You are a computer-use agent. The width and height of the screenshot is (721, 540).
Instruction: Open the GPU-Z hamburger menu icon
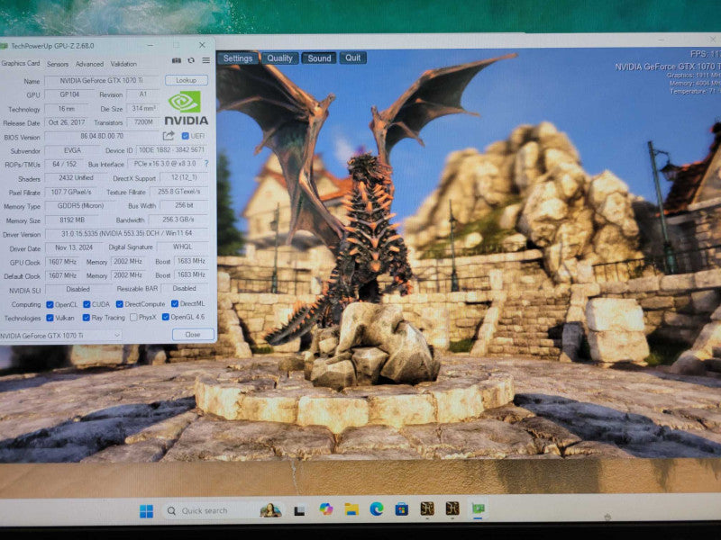206,60
